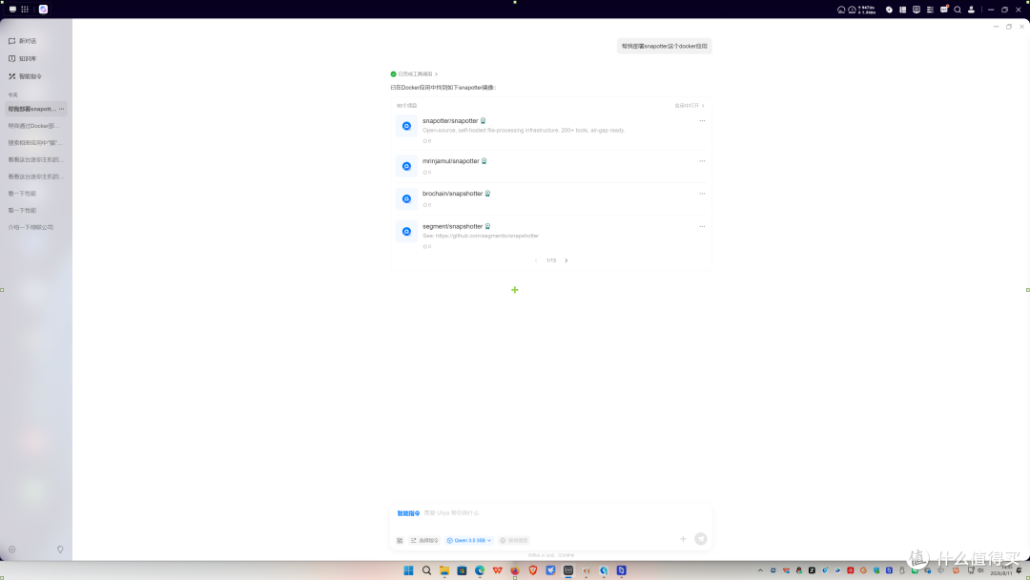
Task: Open smart commands (智能指令) in sidebar
Action: point(25,76)
